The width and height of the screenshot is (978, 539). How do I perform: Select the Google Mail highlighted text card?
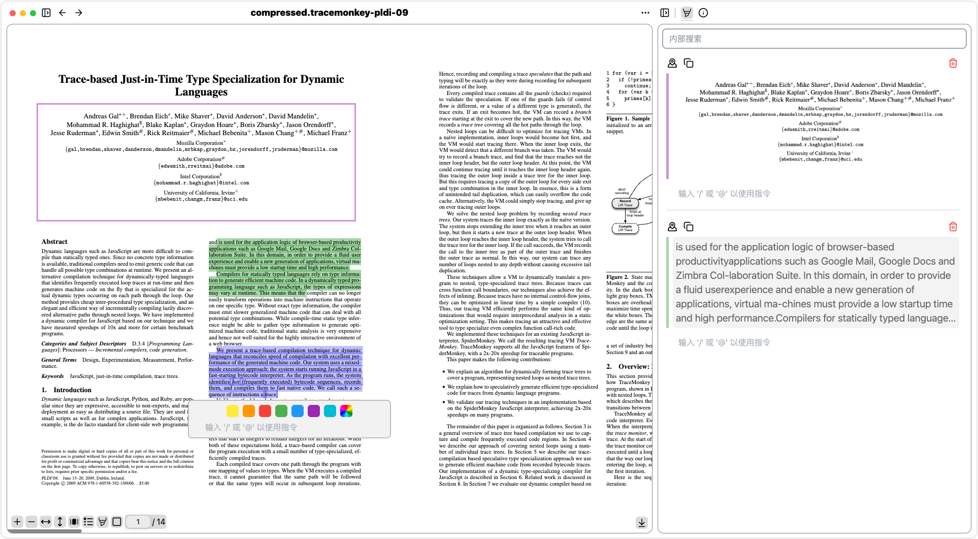click(x=815, y=282)
